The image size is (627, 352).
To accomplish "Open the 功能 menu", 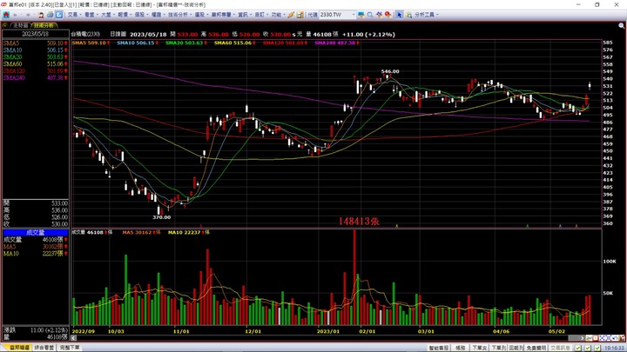I will pyautogui.click(x=279, y=15).
